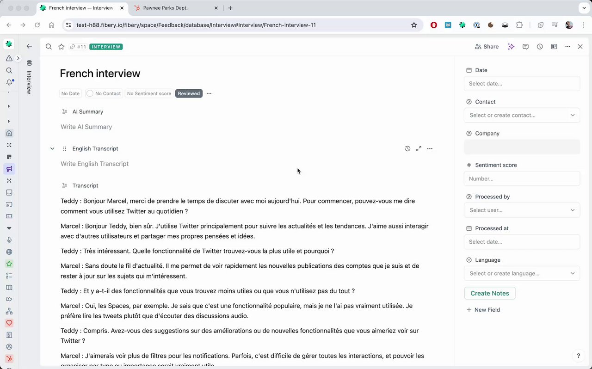Open the Fibery logo workspace menu
The height and width of the screenshot is (369, 592).
tap(9, 44)
